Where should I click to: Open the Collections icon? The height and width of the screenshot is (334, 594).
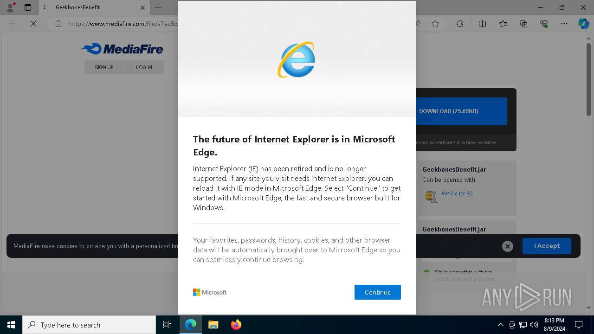pos(523,24)
